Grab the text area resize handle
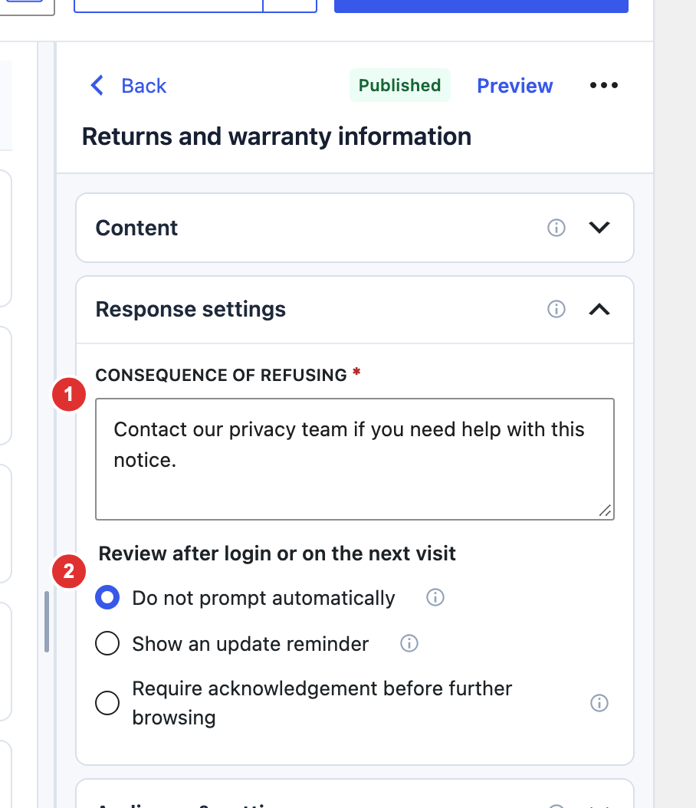Screen dimensions: 696x808 [x=606, y=511]
